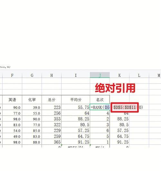Select the highlighted column J header
This screenshot has width=161, height=171.
click(100, 75)
